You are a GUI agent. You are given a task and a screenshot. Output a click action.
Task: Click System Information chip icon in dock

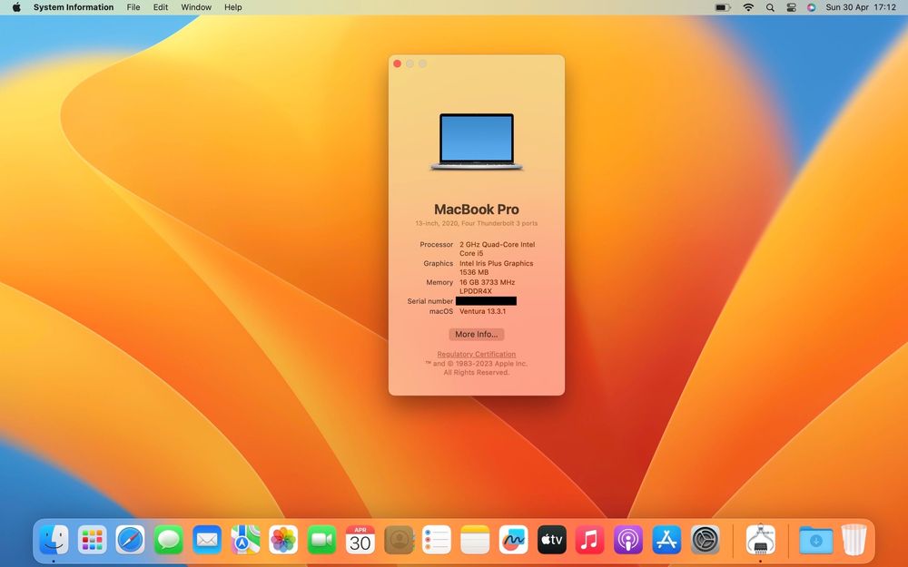click(x=760, y=540)
